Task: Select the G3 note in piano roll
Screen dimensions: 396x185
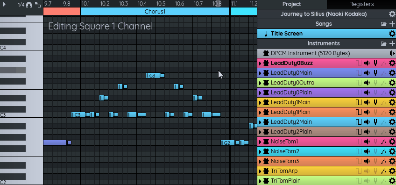Action: pos(153,75)
